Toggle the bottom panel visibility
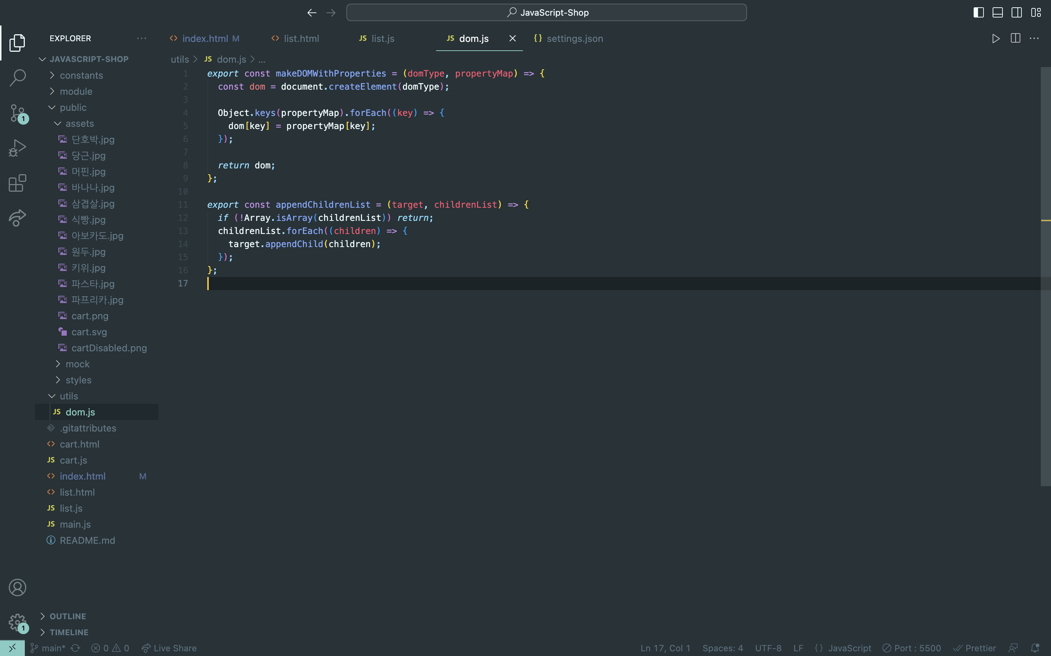Viewport: 1051px width, 656px height. click(x=998, y=13)
